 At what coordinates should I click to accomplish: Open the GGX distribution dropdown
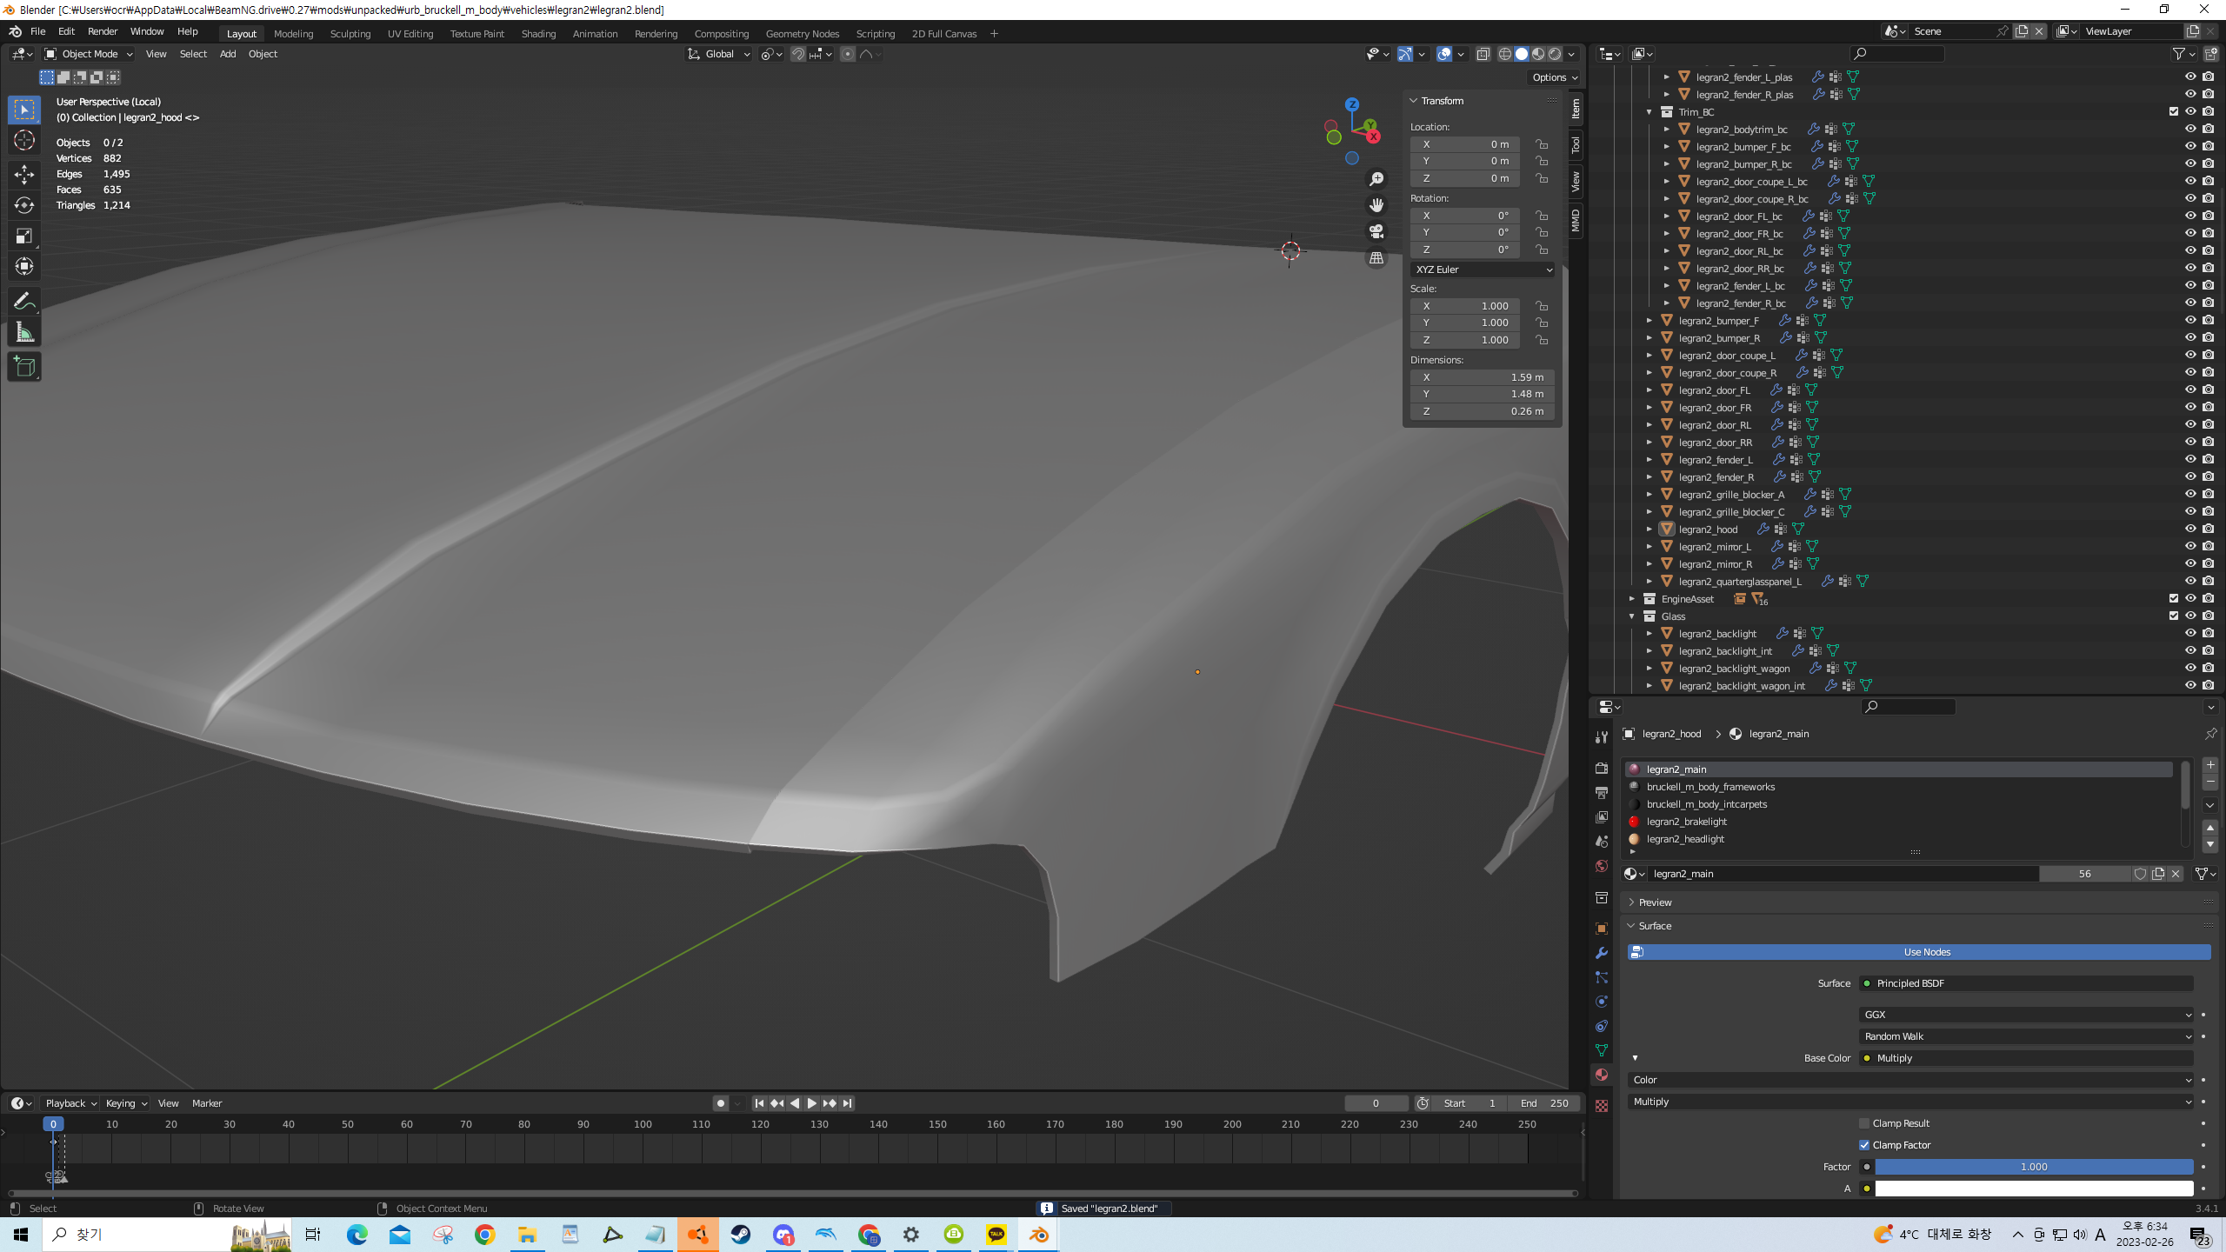click(2026, 1015)
